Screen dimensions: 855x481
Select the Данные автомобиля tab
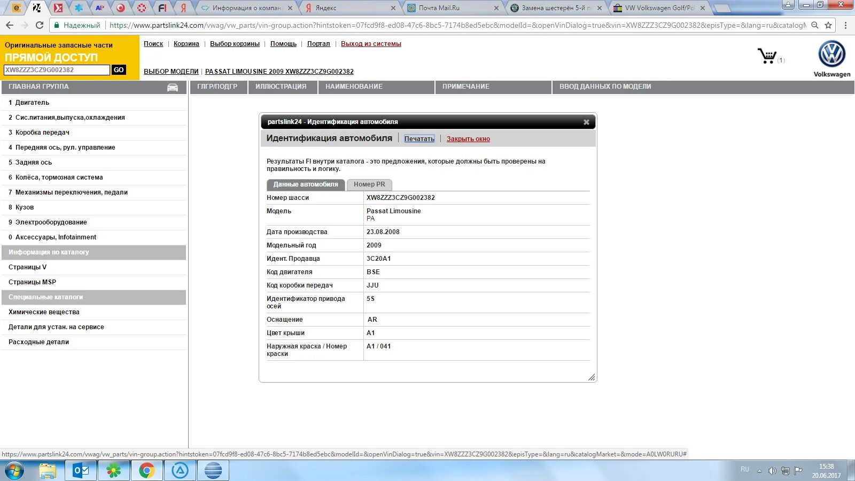[x=306, y=184]
